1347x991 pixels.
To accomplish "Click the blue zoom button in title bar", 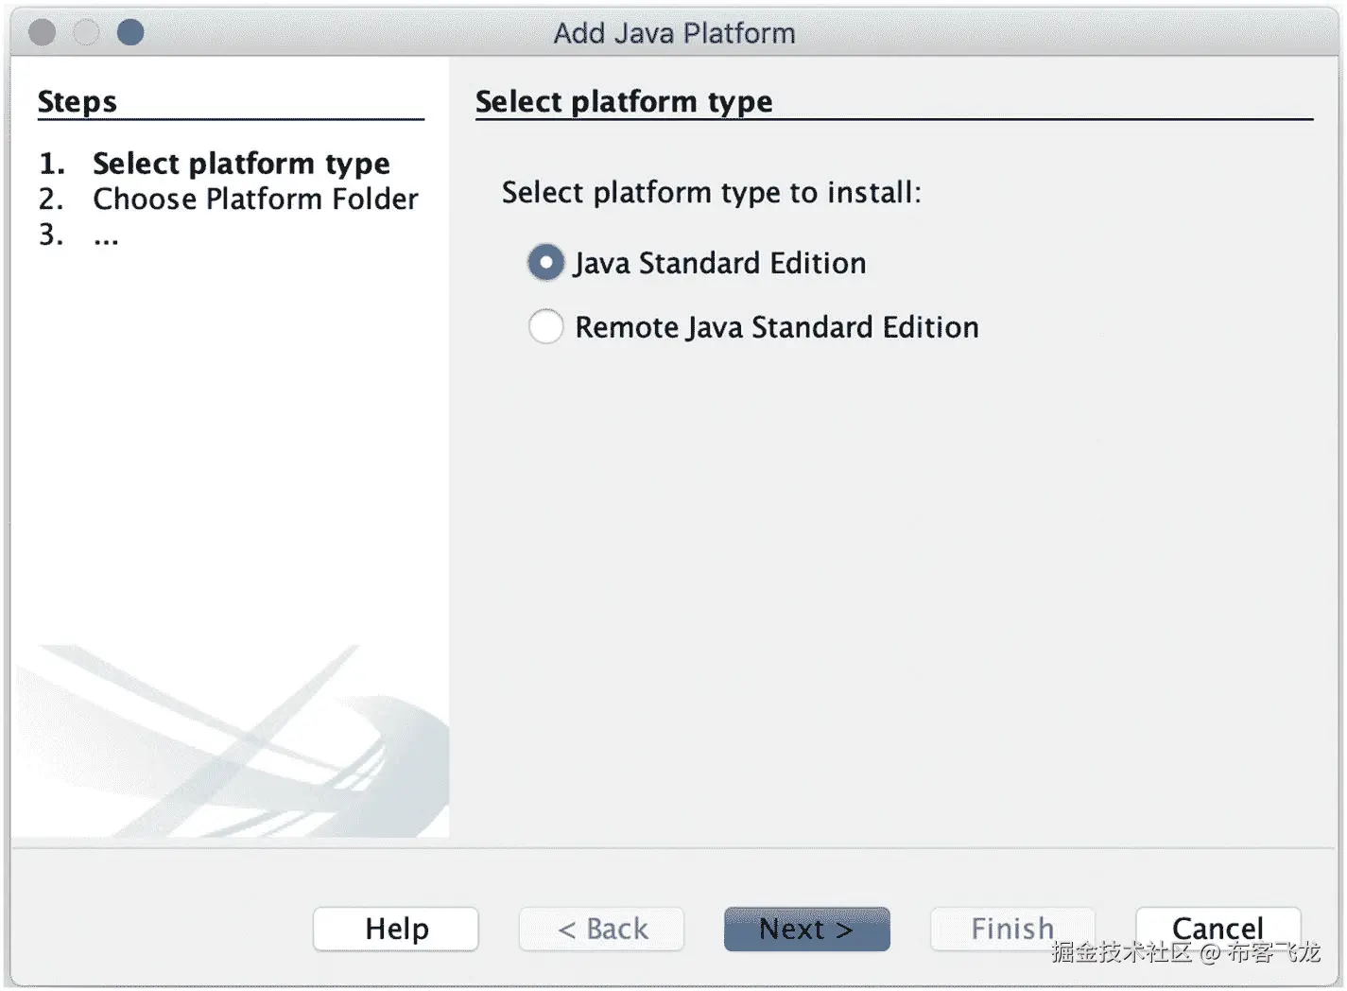I will click(x=130, y=33).
